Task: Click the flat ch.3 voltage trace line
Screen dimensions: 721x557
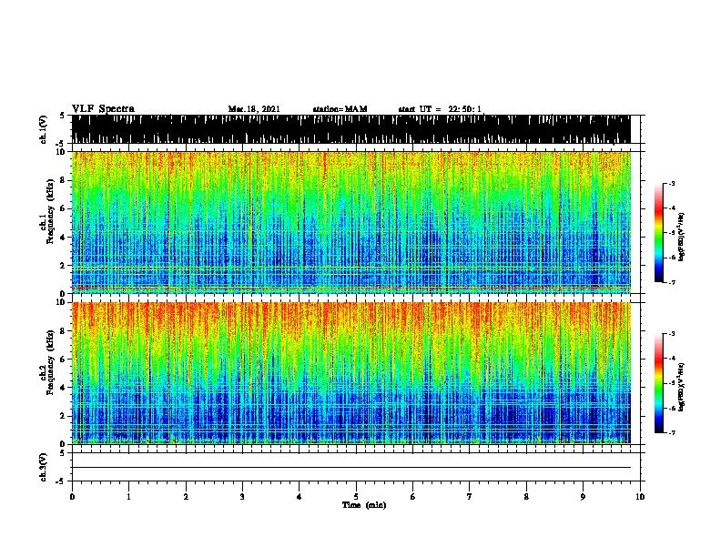Action: [350, 468]
